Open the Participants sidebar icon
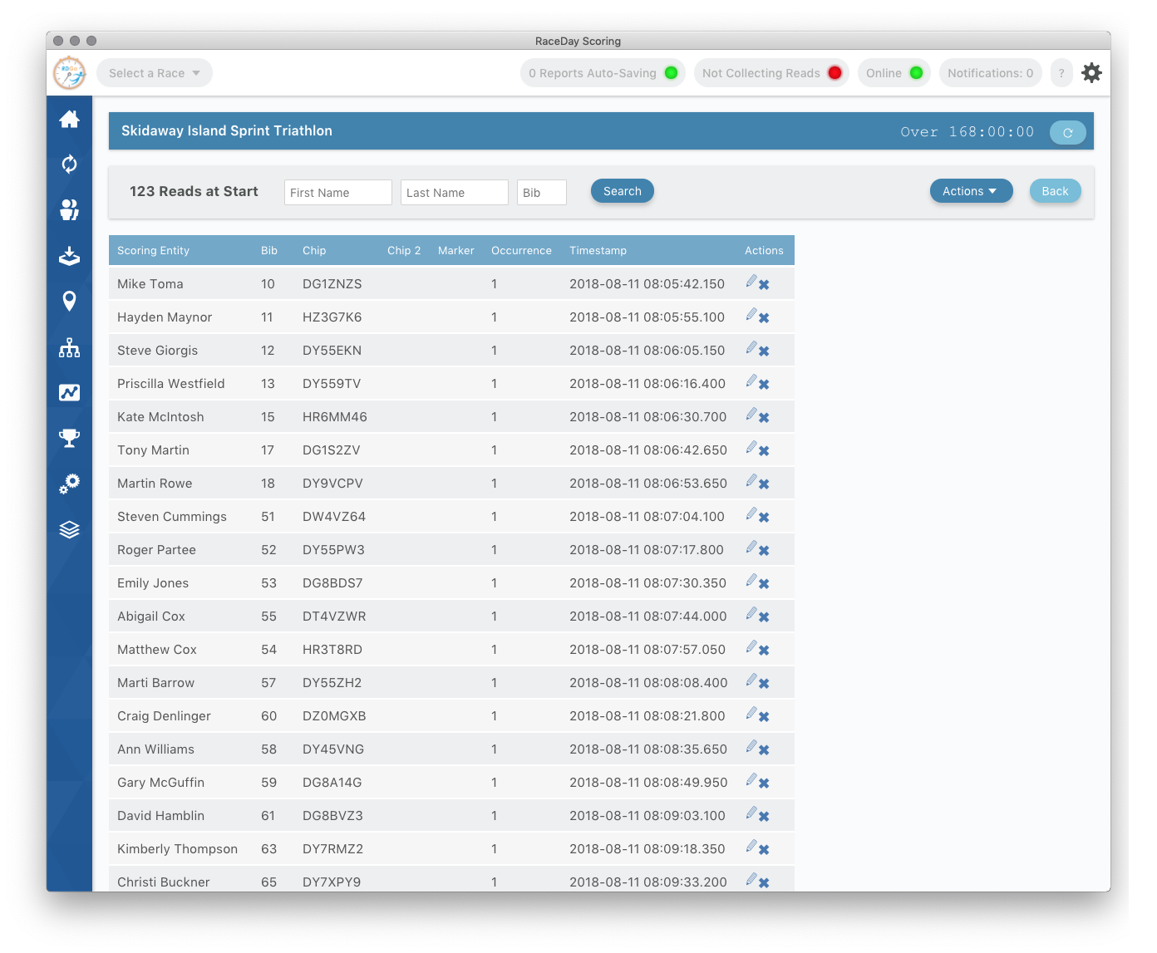 (69, 210)
